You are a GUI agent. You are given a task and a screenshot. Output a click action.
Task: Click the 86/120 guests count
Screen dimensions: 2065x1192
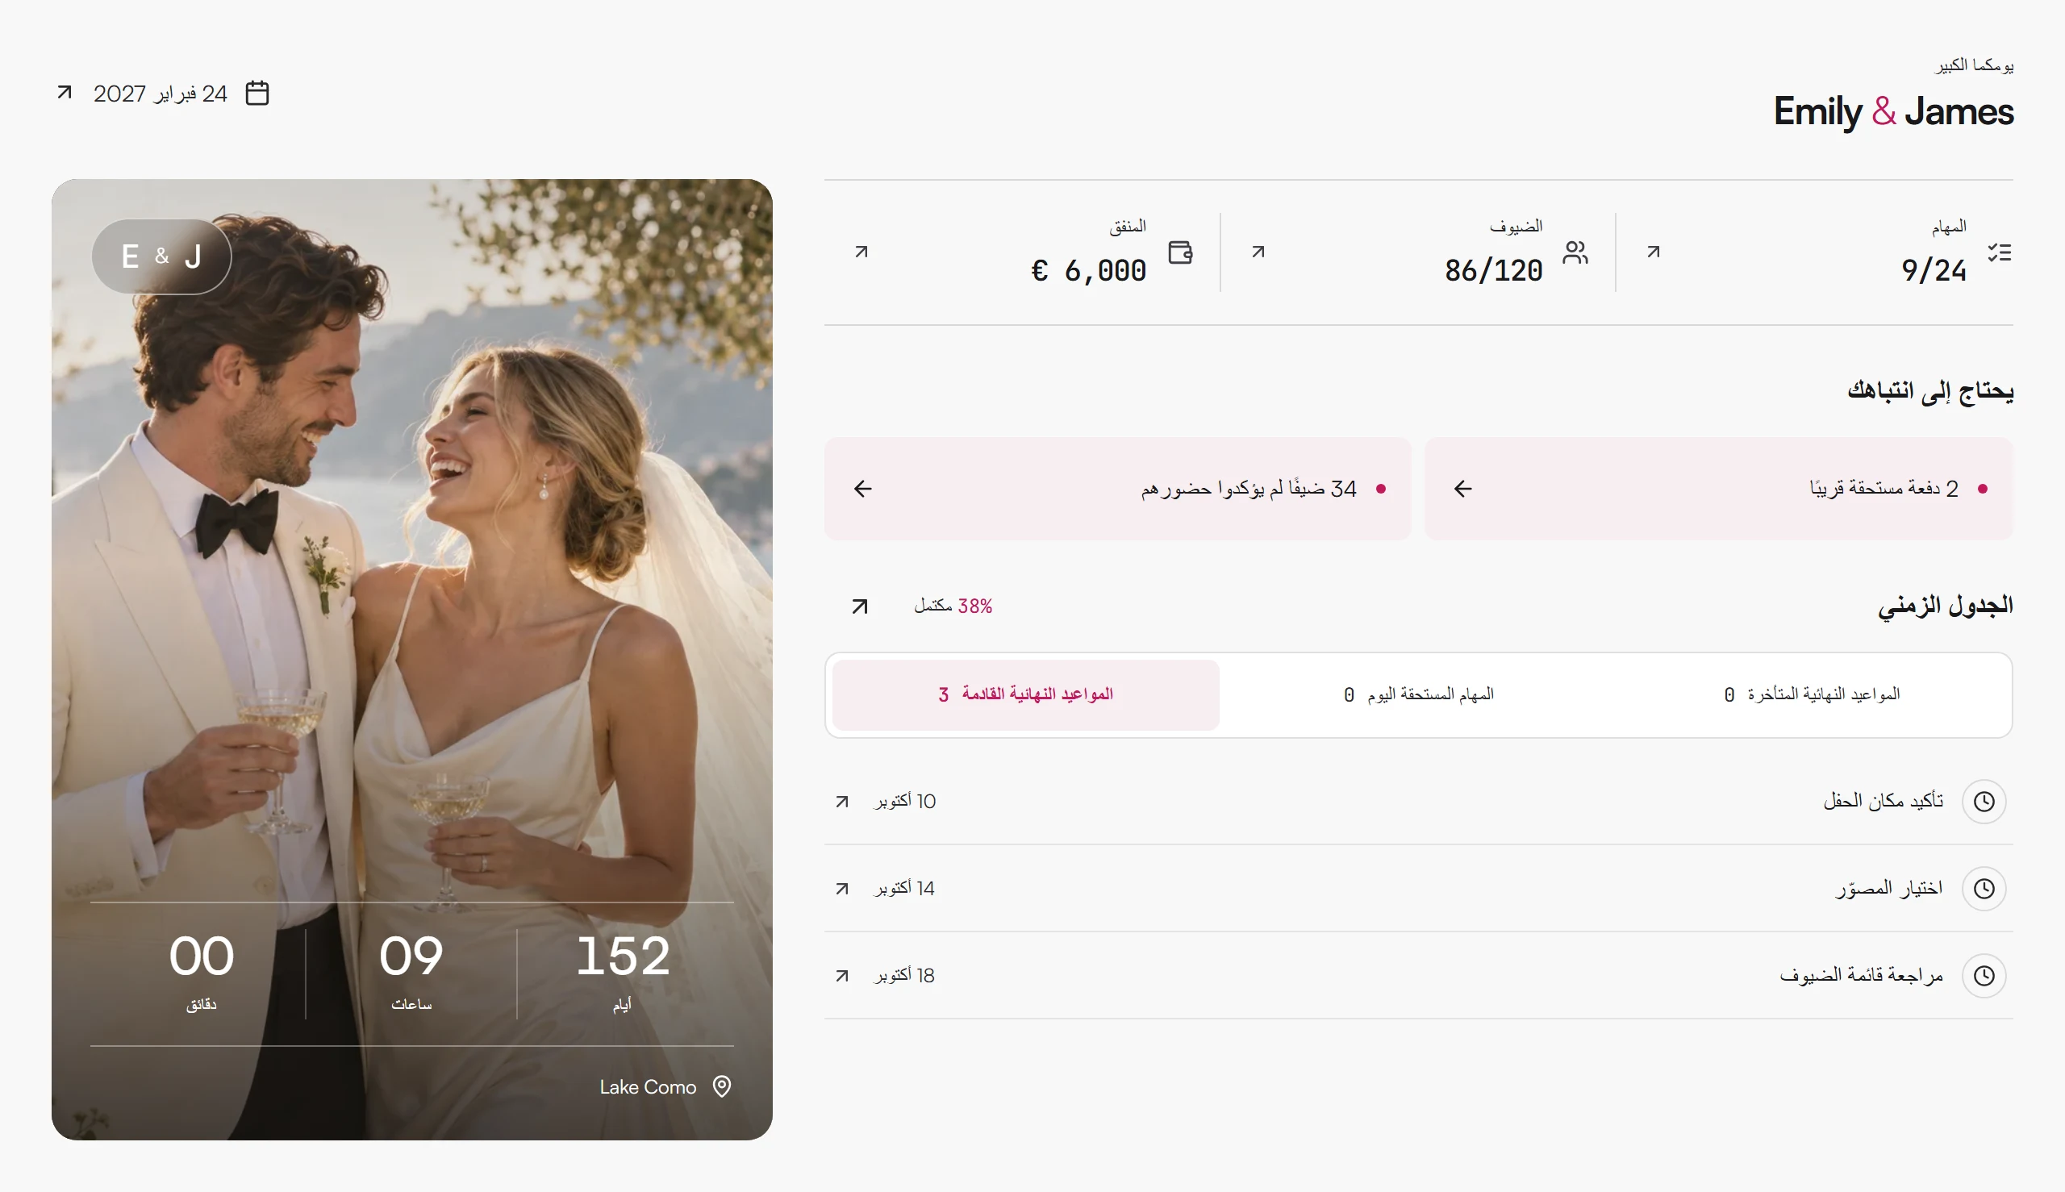point(1493,271)
